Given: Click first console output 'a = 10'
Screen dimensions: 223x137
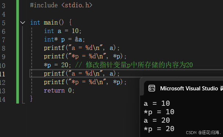Looking at the screenshot, I should pyautogui.click(x=157, y=103).
